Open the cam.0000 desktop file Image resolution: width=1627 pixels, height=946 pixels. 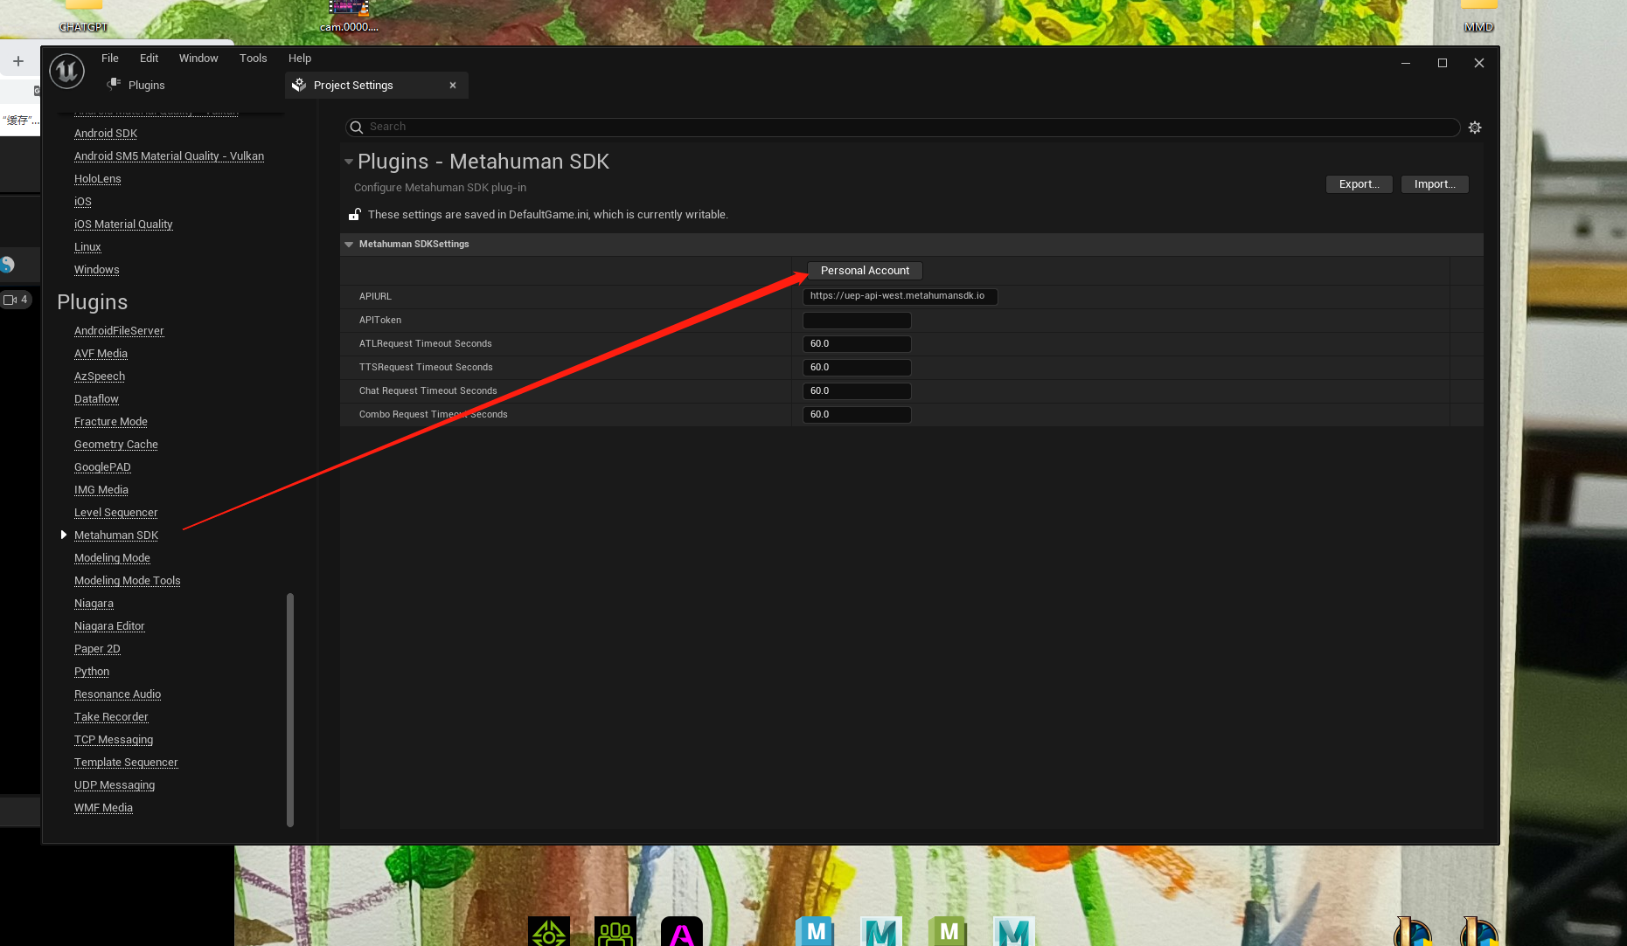349,17
